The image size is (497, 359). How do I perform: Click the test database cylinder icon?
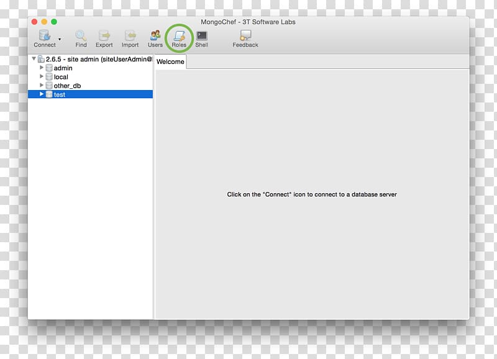click(49, 94)
